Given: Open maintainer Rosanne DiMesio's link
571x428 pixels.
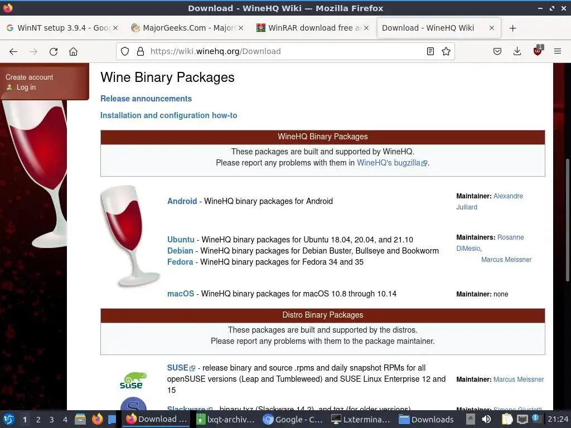Looking at the screenshot, I should point(490,243).
